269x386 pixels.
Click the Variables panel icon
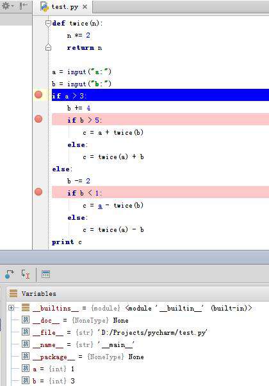click(x=13, y=293)
